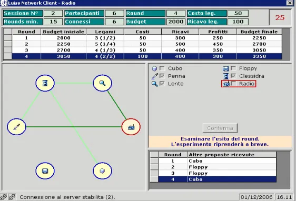Click the Ricavo leg. value 100

pos(238,22)
